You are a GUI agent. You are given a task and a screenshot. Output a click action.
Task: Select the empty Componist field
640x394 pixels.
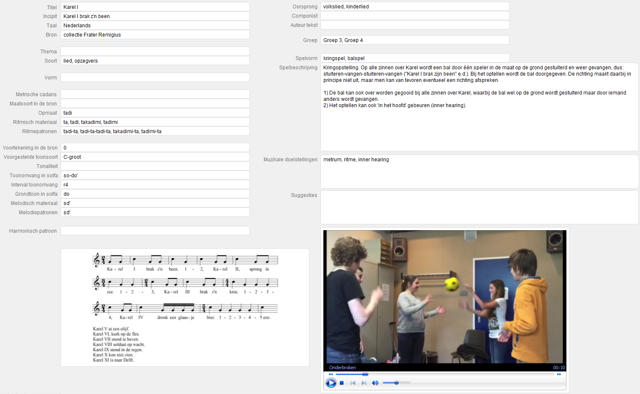coord(415,16)
